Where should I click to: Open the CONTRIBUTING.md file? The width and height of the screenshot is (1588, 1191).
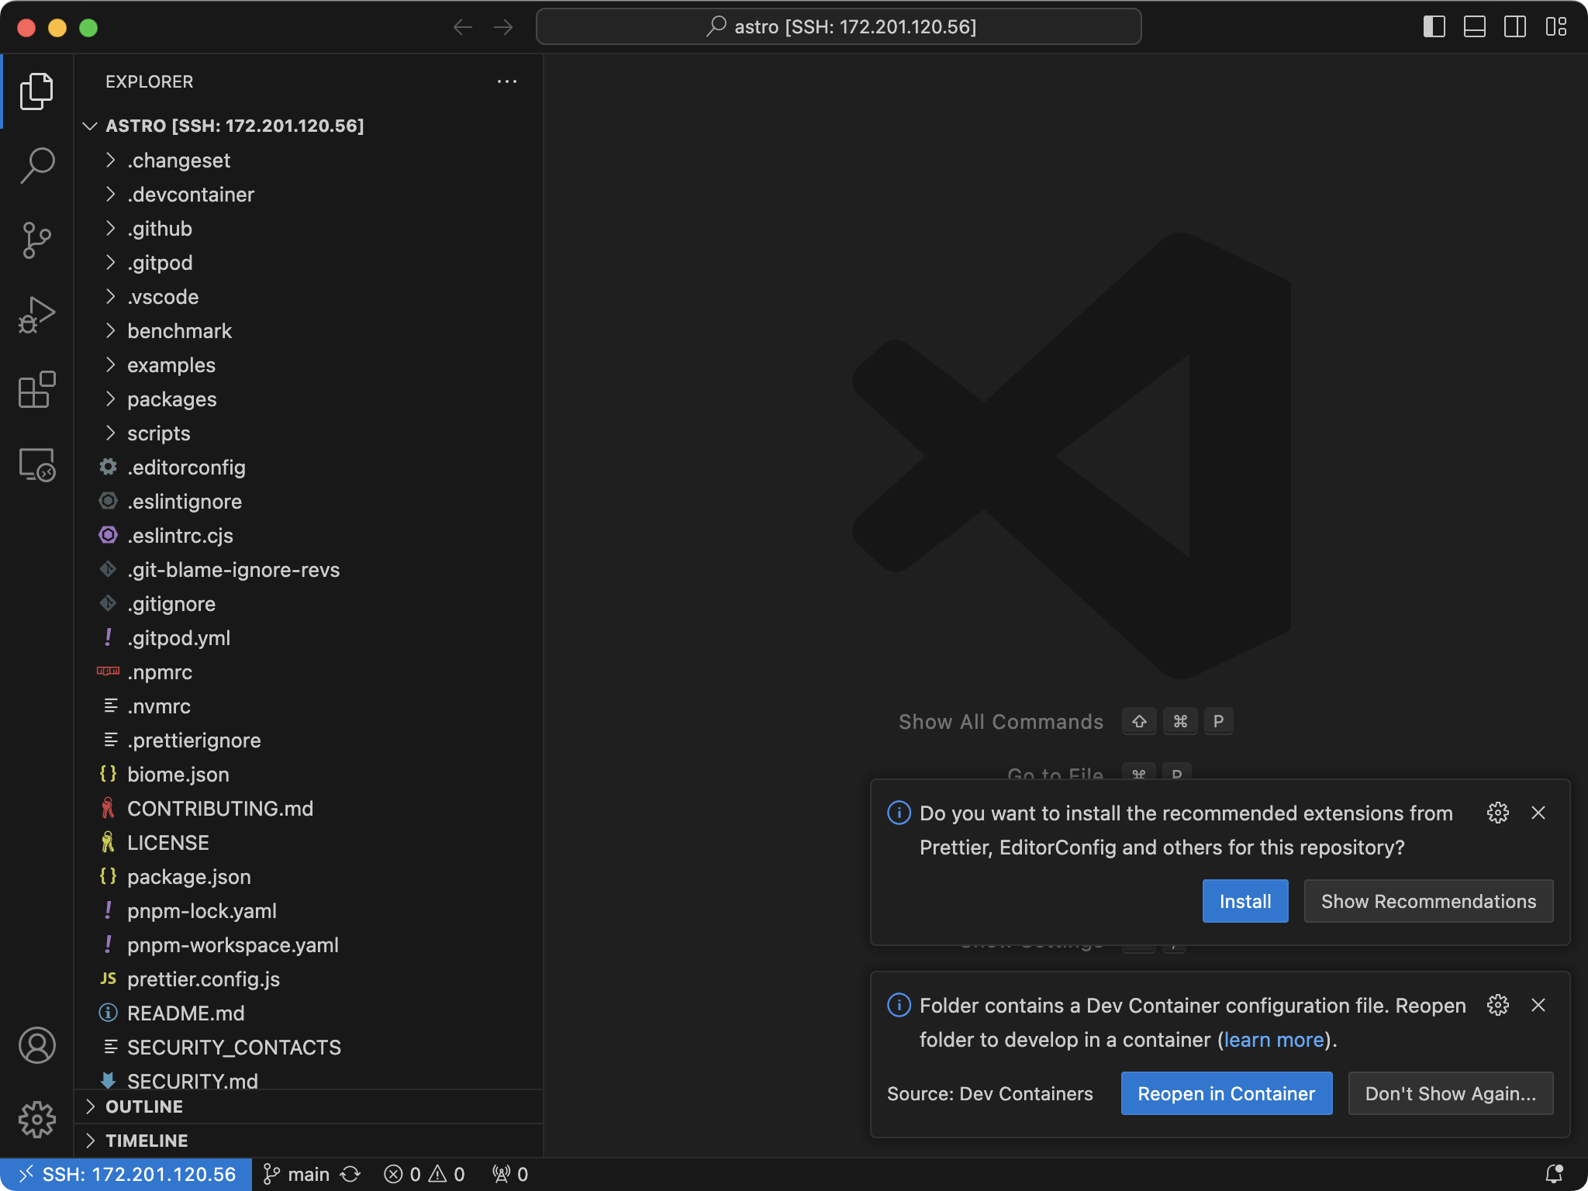tap(309, 809)
